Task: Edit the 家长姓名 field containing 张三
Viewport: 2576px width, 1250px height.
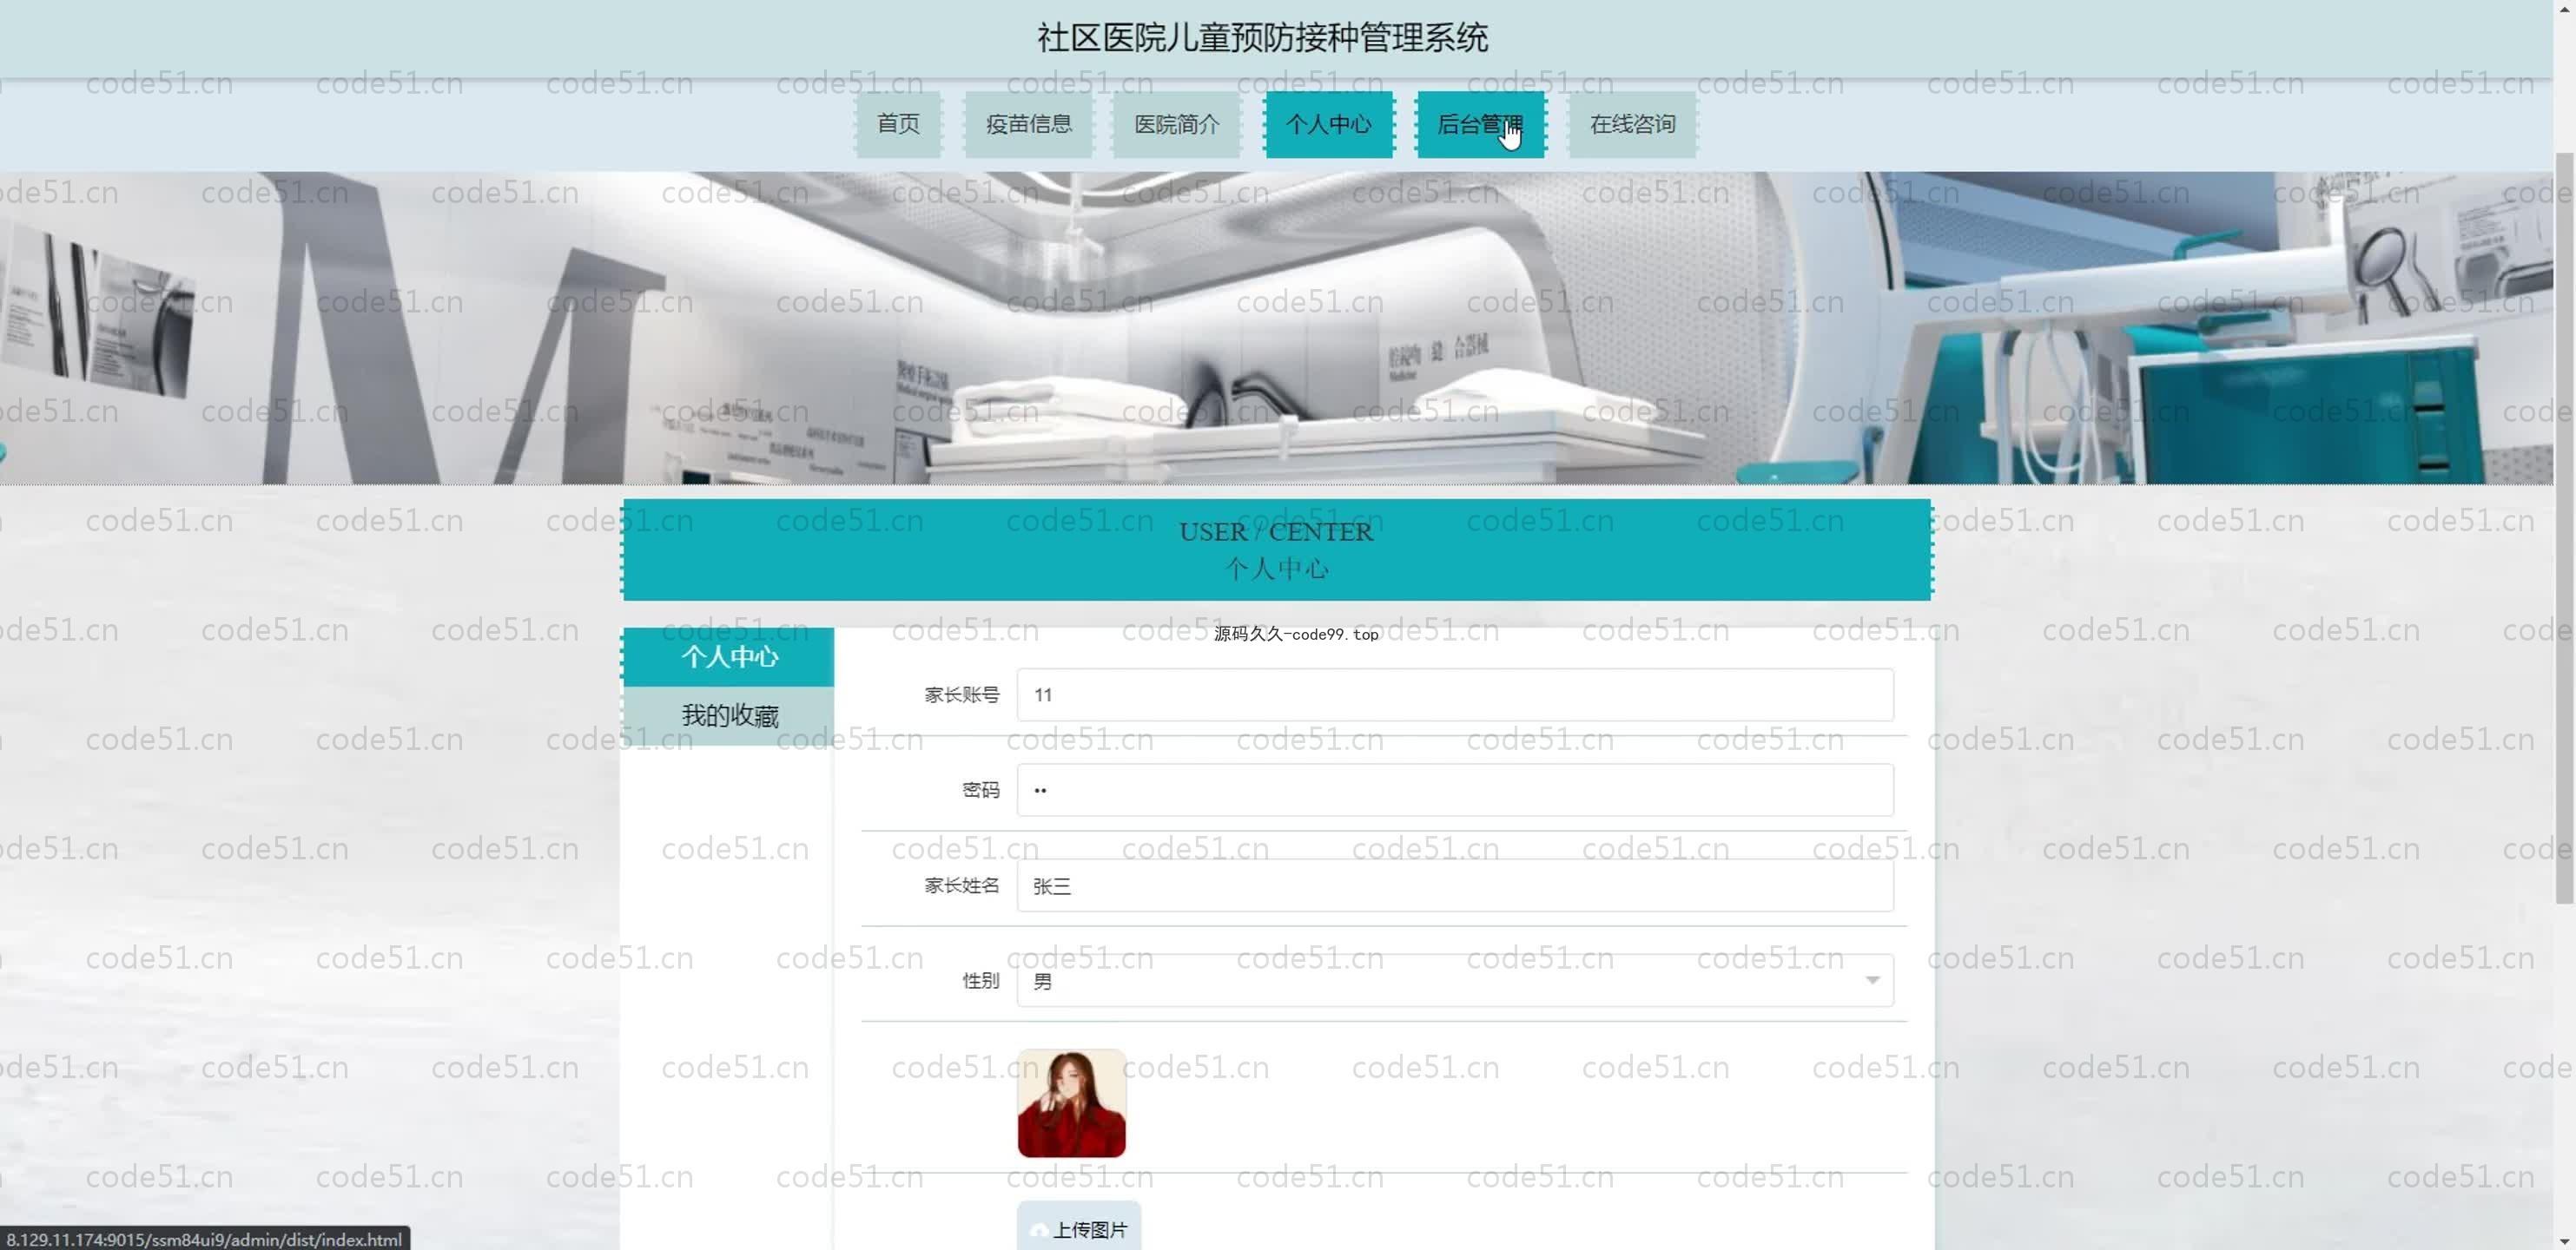Action: [1455, 885]
